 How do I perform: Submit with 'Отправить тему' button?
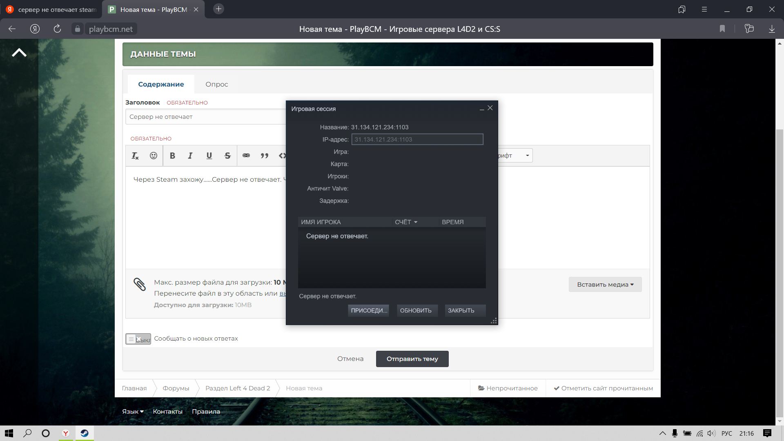(412, 359)
